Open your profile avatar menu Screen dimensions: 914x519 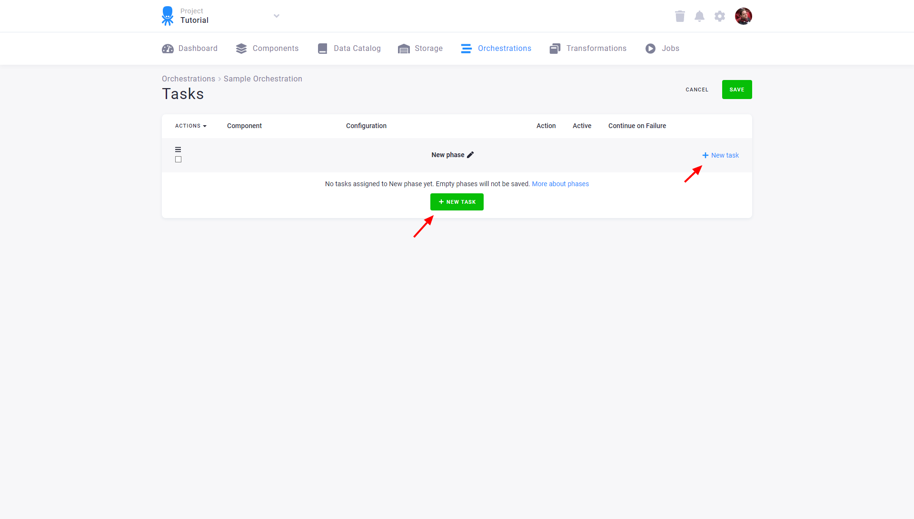tap(744, 16)
